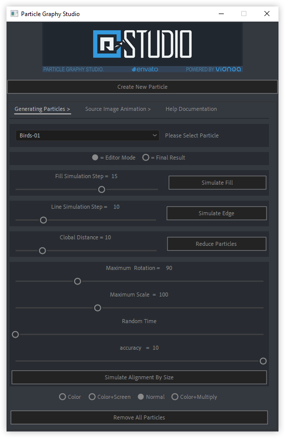The width and height of the screenshot is (285, 438).
Task: Click the app icon in the title bar
Action: pos(14,14)
